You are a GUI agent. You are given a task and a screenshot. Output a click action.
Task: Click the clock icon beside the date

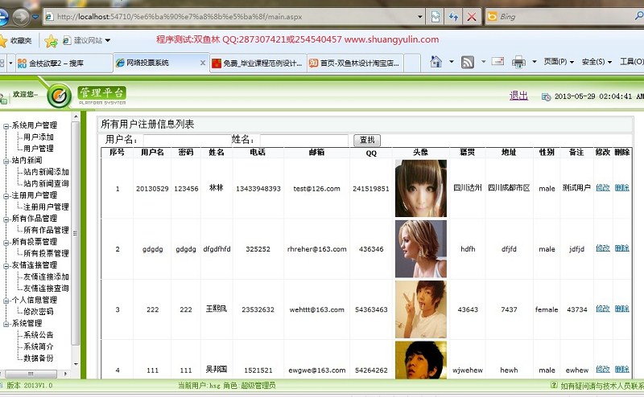[546, 96]
